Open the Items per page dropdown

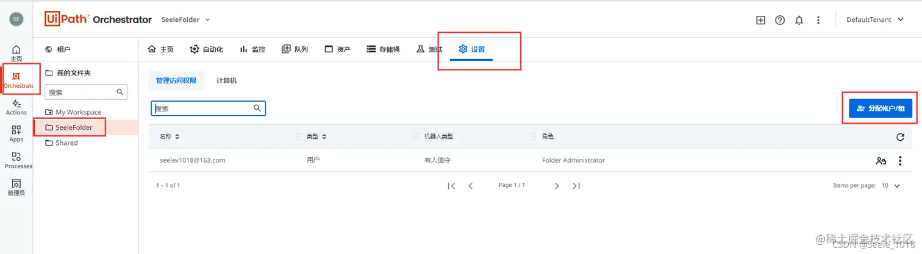click(891, 186)
